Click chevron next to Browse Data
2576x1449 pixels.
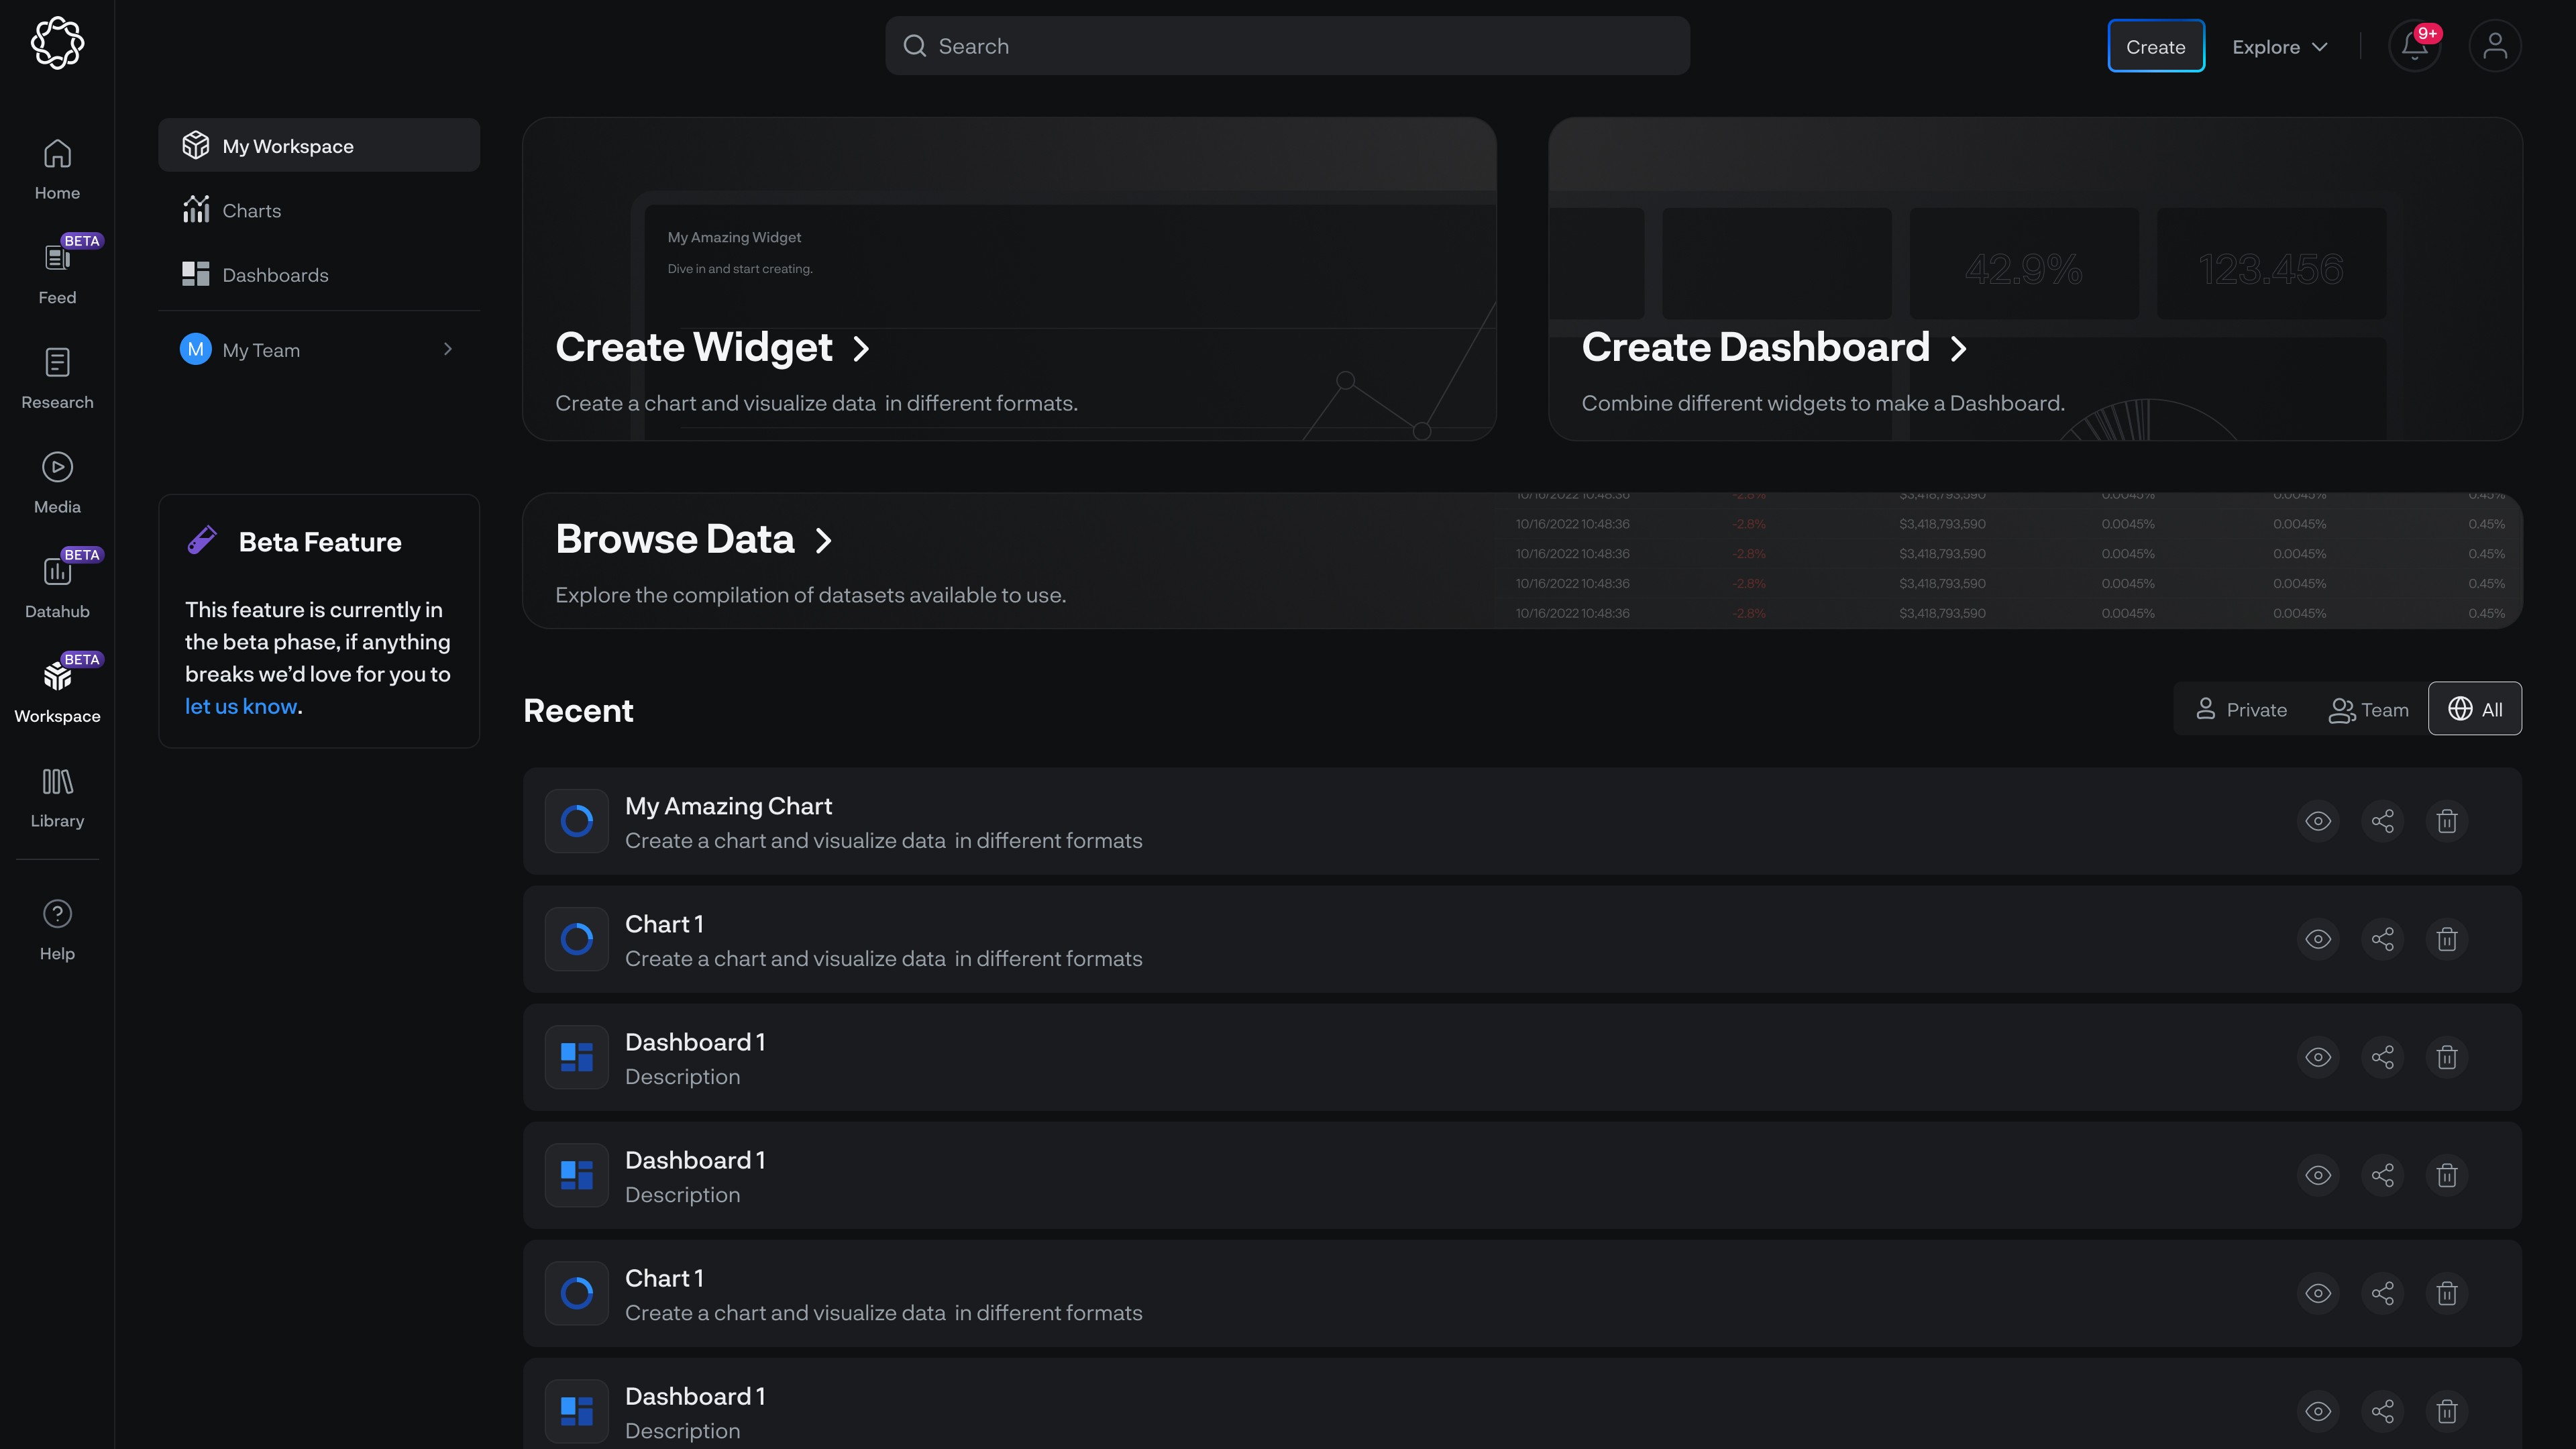pyautogui.click(x=823, y=541)
